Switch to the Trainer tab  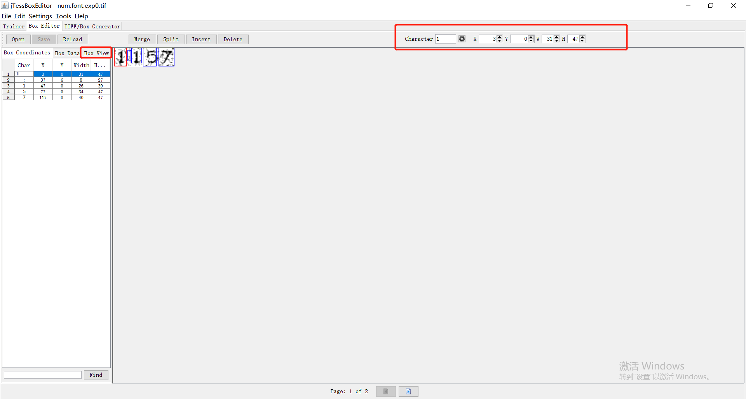click(x=14, y=26)
